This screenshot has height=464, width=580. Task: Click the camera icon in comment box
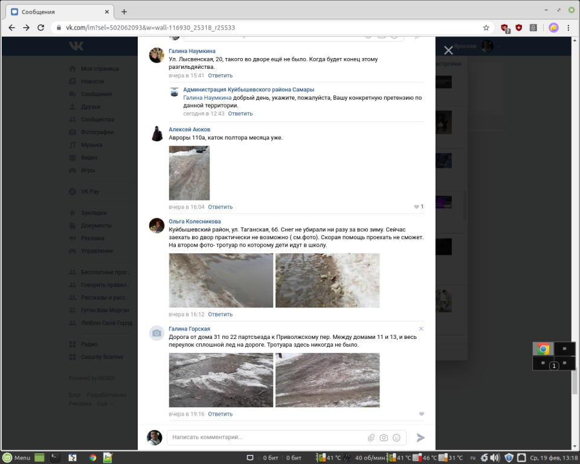[384, 437]
